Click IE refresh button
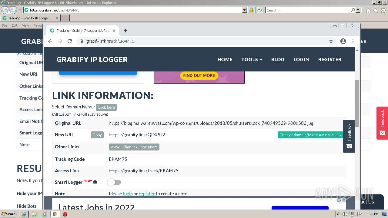The height and width of the screenshot is (218, 388). point(260,10)
